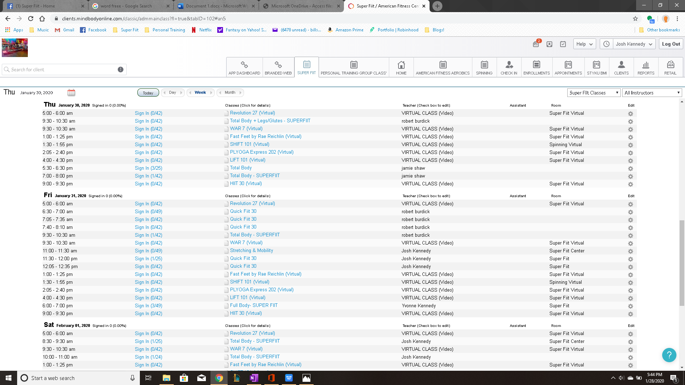Open a new Chrome tab

437,6
